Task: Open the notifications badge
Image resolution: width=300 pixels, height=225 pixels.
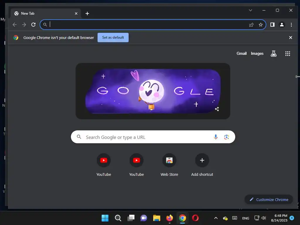Action: pos(292,218)
